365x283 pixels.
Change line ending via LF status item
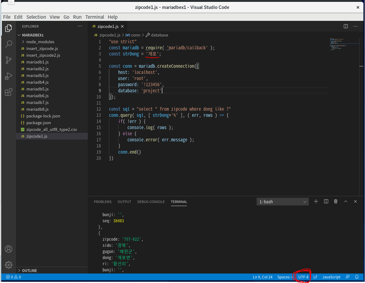pos(315,277)
